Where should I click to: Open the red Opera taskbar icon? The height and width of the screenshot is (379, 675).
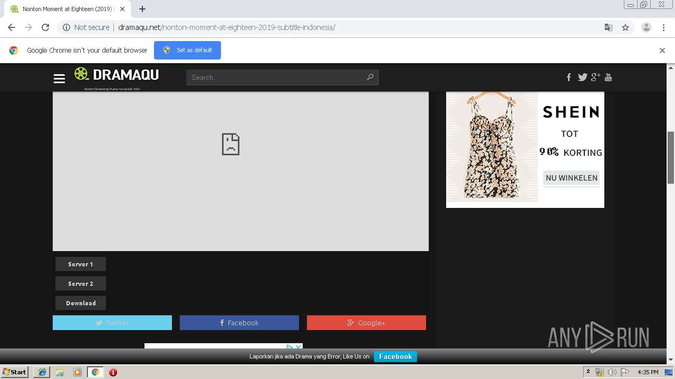pyautogui.click(x=113, y=372)
